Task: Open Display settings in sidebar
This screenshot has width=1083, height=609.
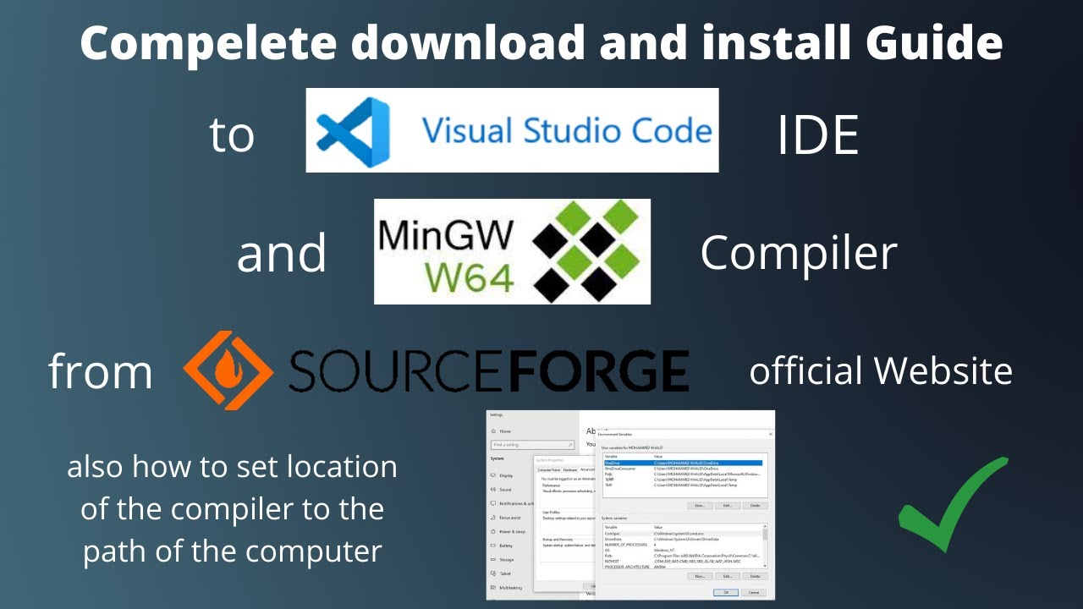Action: pos(502,475)
